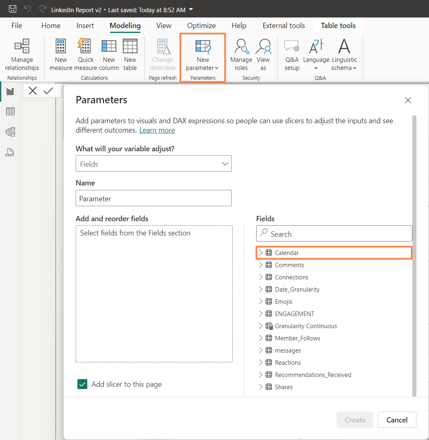This screenshot has width=429, height=440.
Task: Open Manage roles security settings
Action: 241,55
